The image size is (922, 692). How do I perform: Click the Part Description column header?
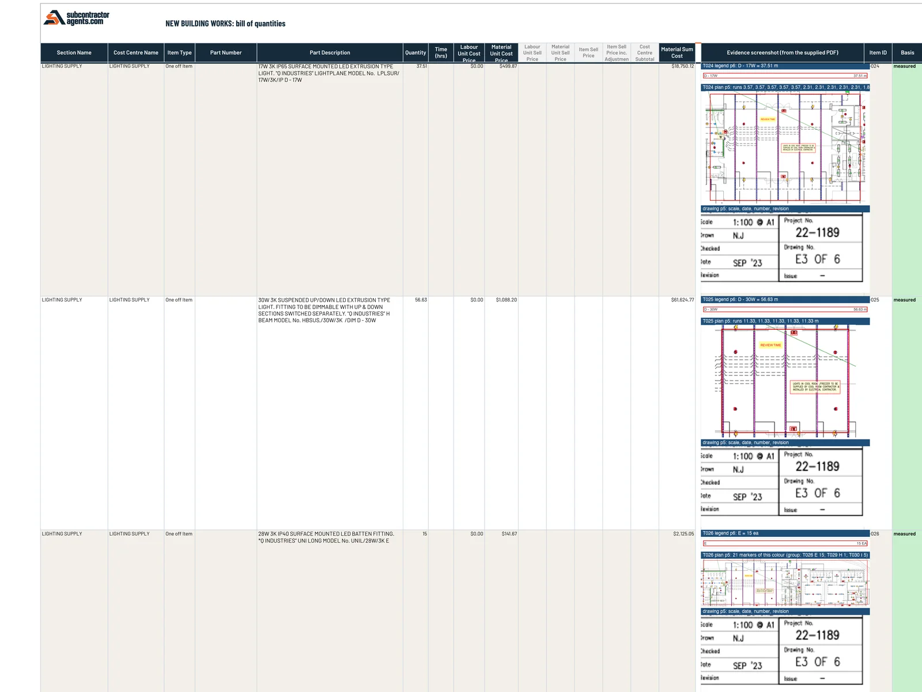(x=330, y=52)
